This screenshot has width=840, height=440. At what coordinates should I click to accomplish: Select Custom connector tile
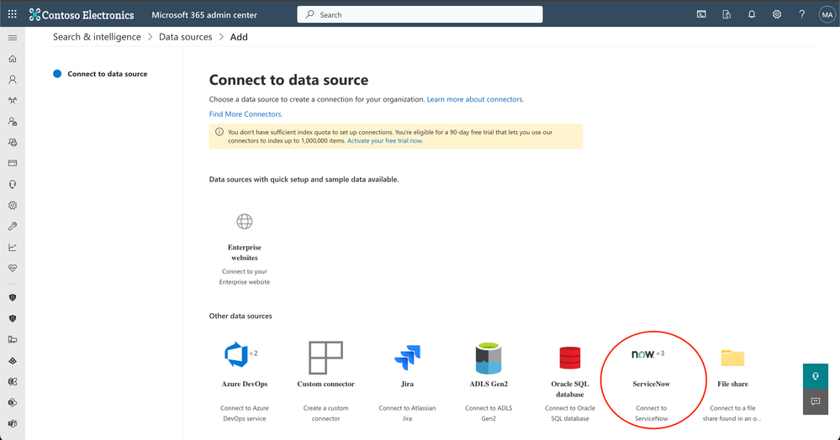tap(325, 382)
